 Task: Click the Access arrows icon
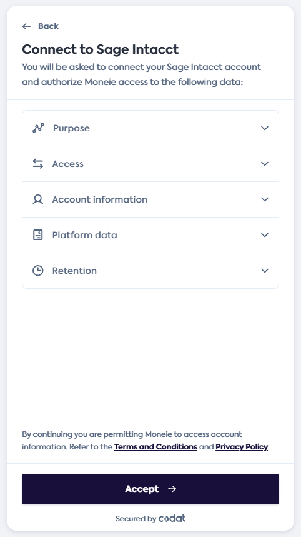[38, 164]
